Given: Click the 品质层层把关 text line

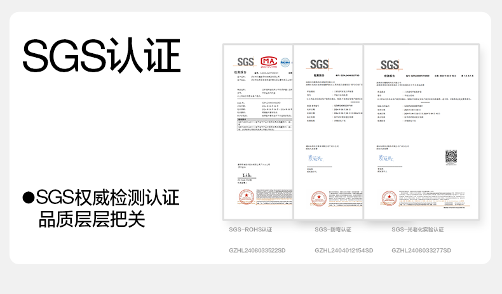Looking at the screenshot, I should click(92, 219).
